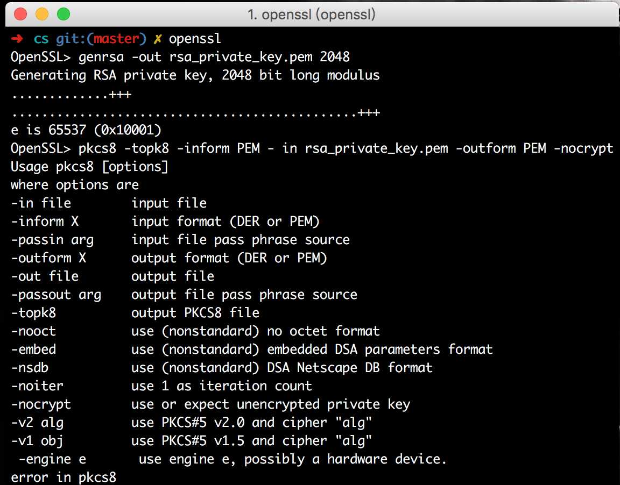
Task: Click the red close window button
Action: [x=20, y=14]
